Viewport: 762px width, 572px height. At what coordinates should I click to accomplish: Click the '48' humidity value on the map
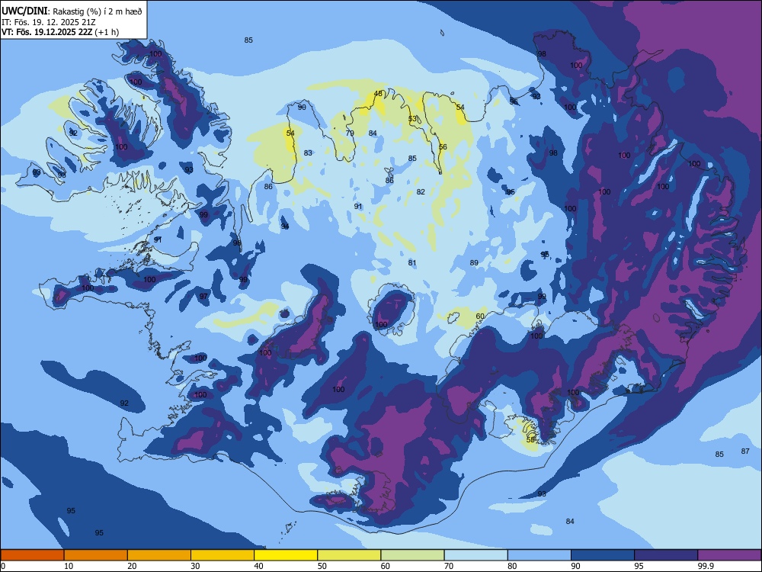378,93
